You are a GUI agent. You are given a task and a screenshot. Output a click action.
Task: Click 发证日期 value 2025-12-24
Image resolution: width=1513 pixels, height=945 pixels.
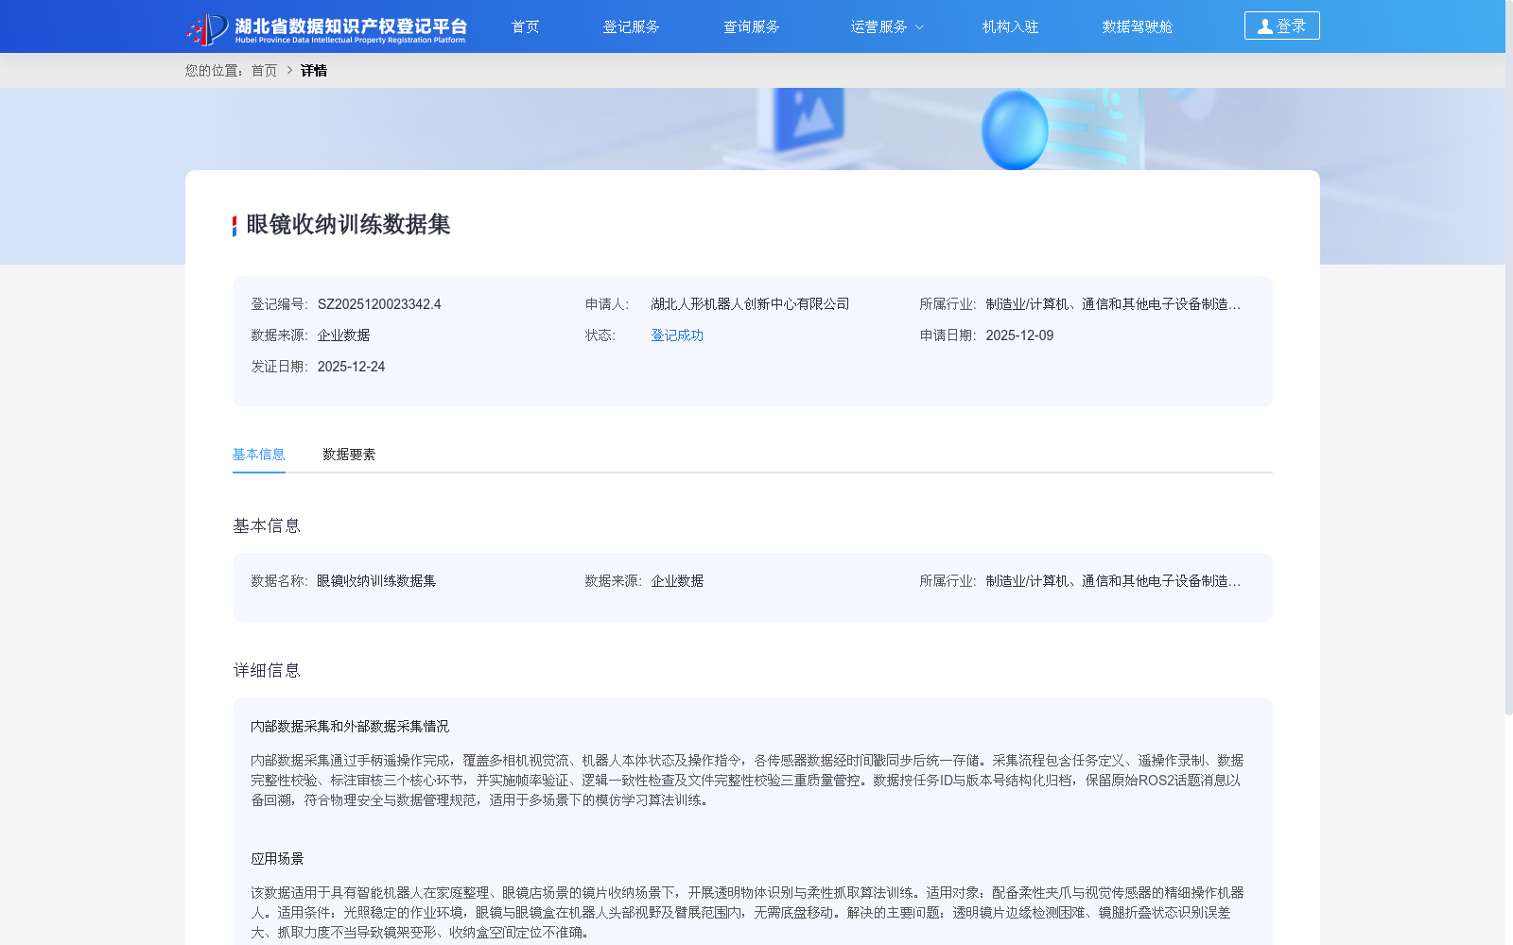pyautogui.click(x=351, y=367)
